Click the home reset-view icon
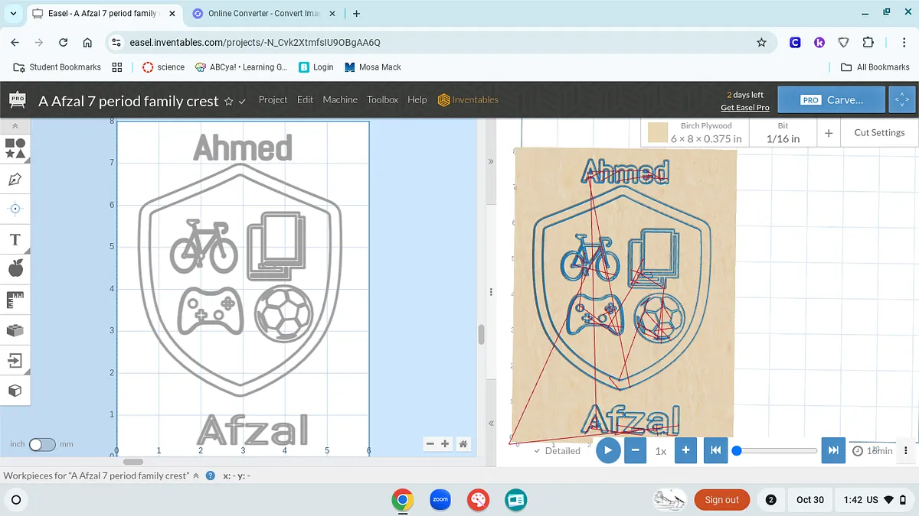919x516 pixels. coord(463,444)
